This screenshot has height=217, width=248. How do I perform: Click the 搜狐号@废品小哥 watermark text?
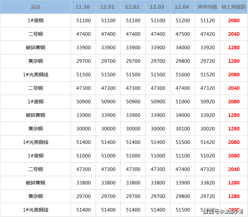(223, 211)
